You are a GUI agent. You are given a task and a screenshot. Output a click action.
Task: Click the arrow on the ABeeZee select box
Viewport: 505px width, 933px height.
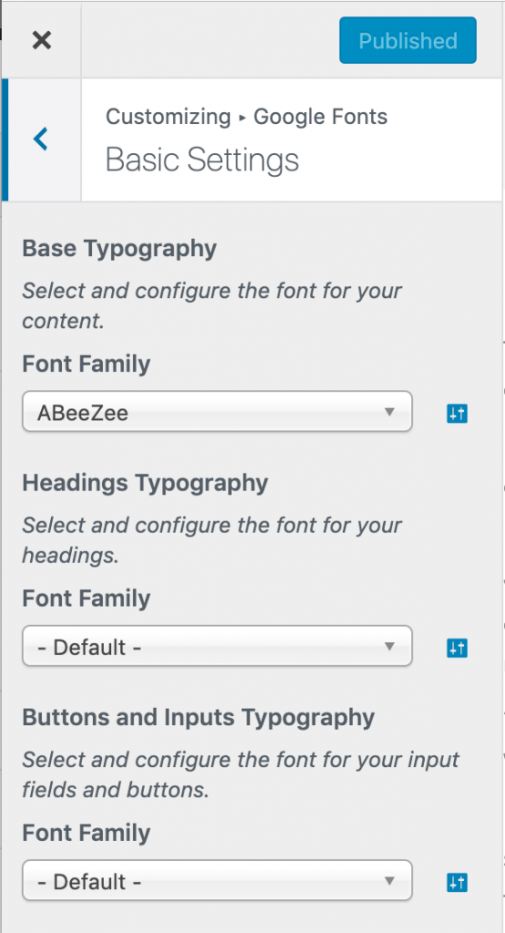389,412
